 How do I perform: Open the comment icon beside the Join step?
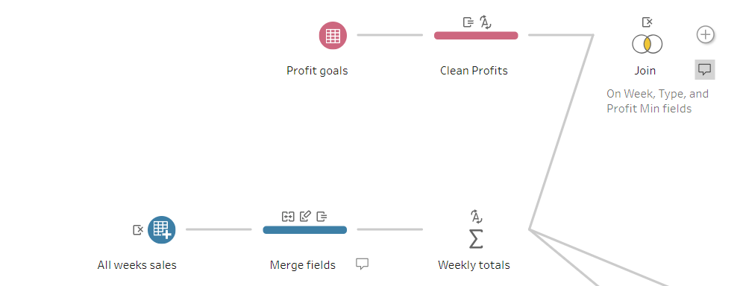click(705, 69)
